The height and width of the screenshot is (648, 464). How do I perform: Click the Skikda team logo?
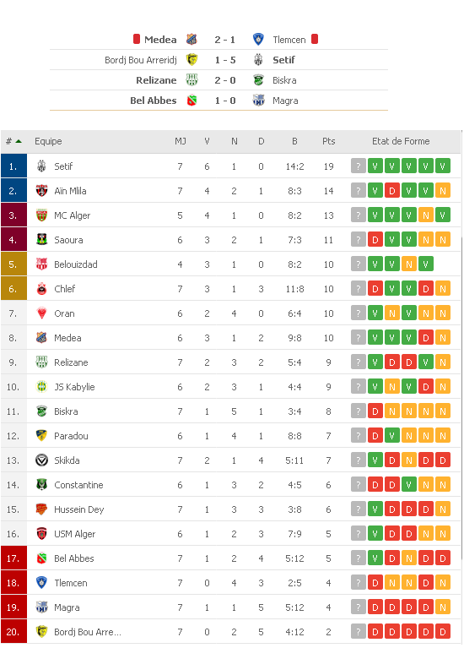(41, 460)
